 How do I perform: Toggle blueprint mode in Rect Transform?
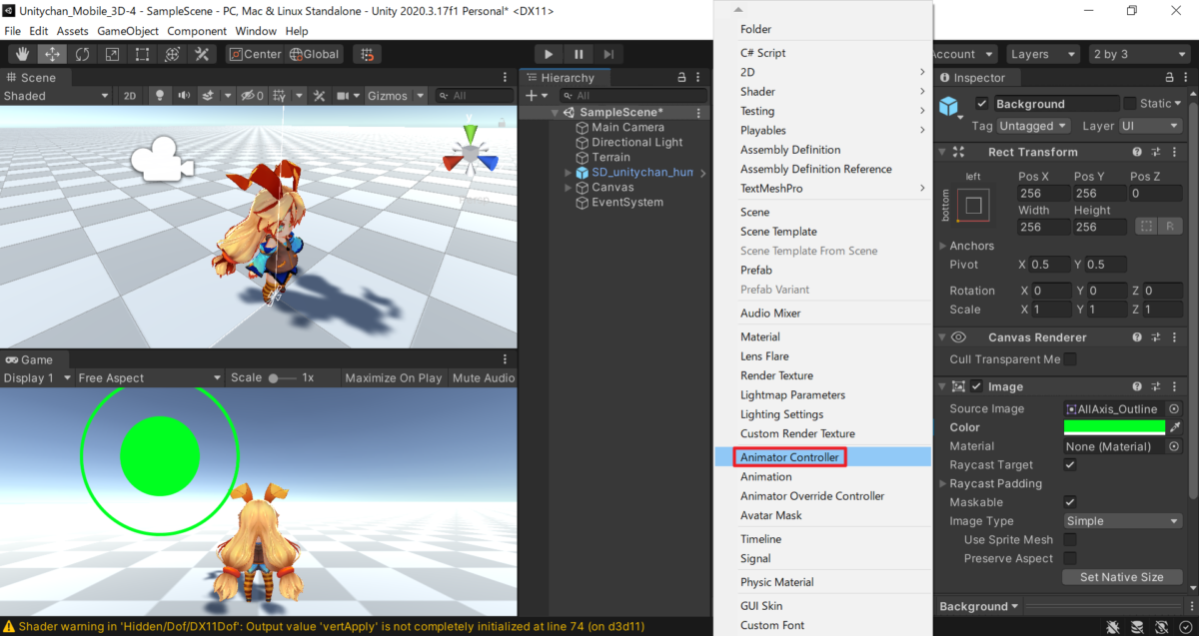point(1146,227)
